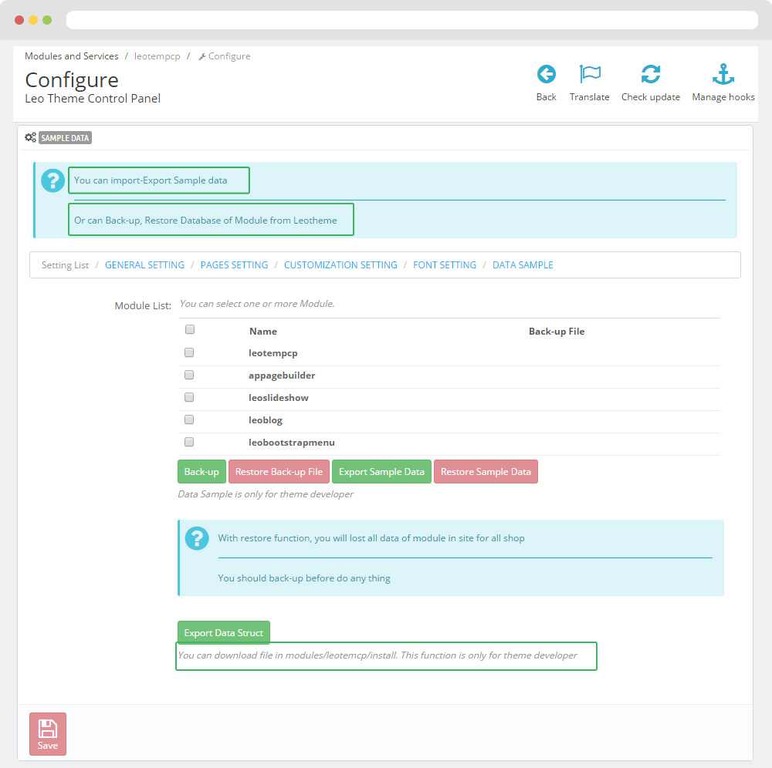Open the Translate flag icon
The width and height of the screenshot is (772, 768).
click(589, 74)
